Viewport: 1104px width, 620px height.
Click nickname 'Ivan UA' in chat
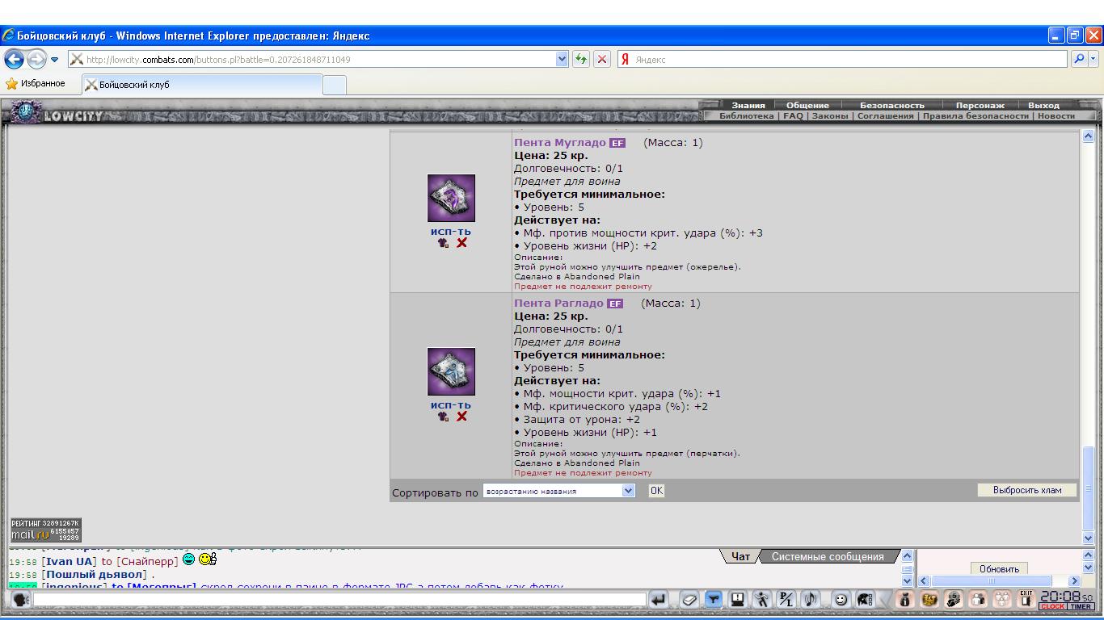(x=69, y=561)
